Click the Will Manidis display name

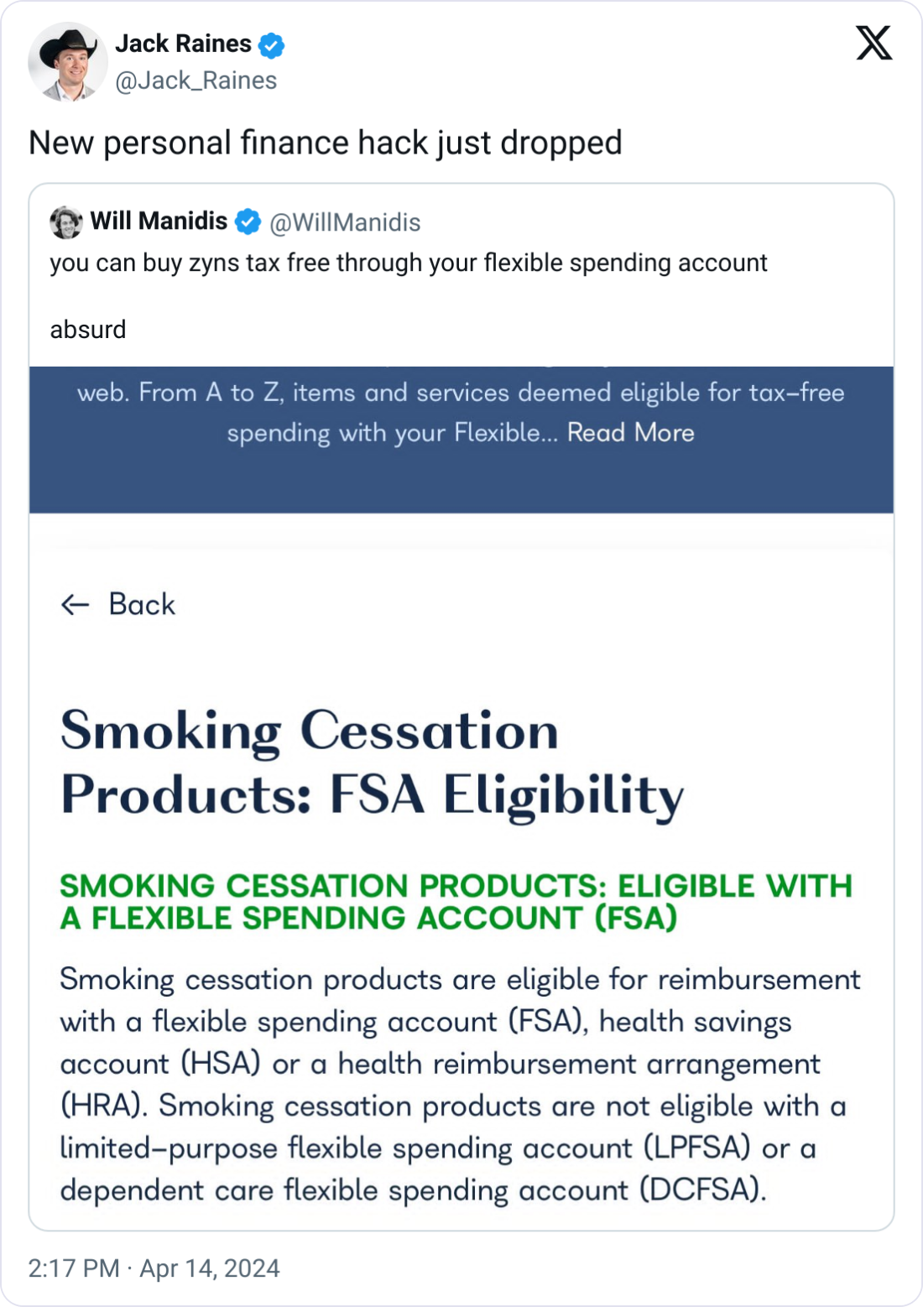pyautogui.click(x=159, y=221)
